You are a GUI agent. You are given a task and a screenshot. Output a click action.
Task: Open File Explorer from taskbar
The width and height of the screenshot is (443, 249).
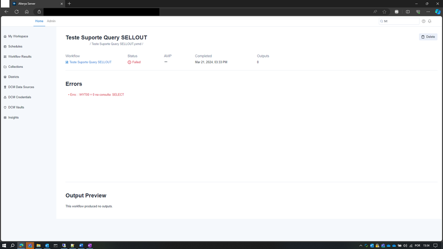pos(39,245)
